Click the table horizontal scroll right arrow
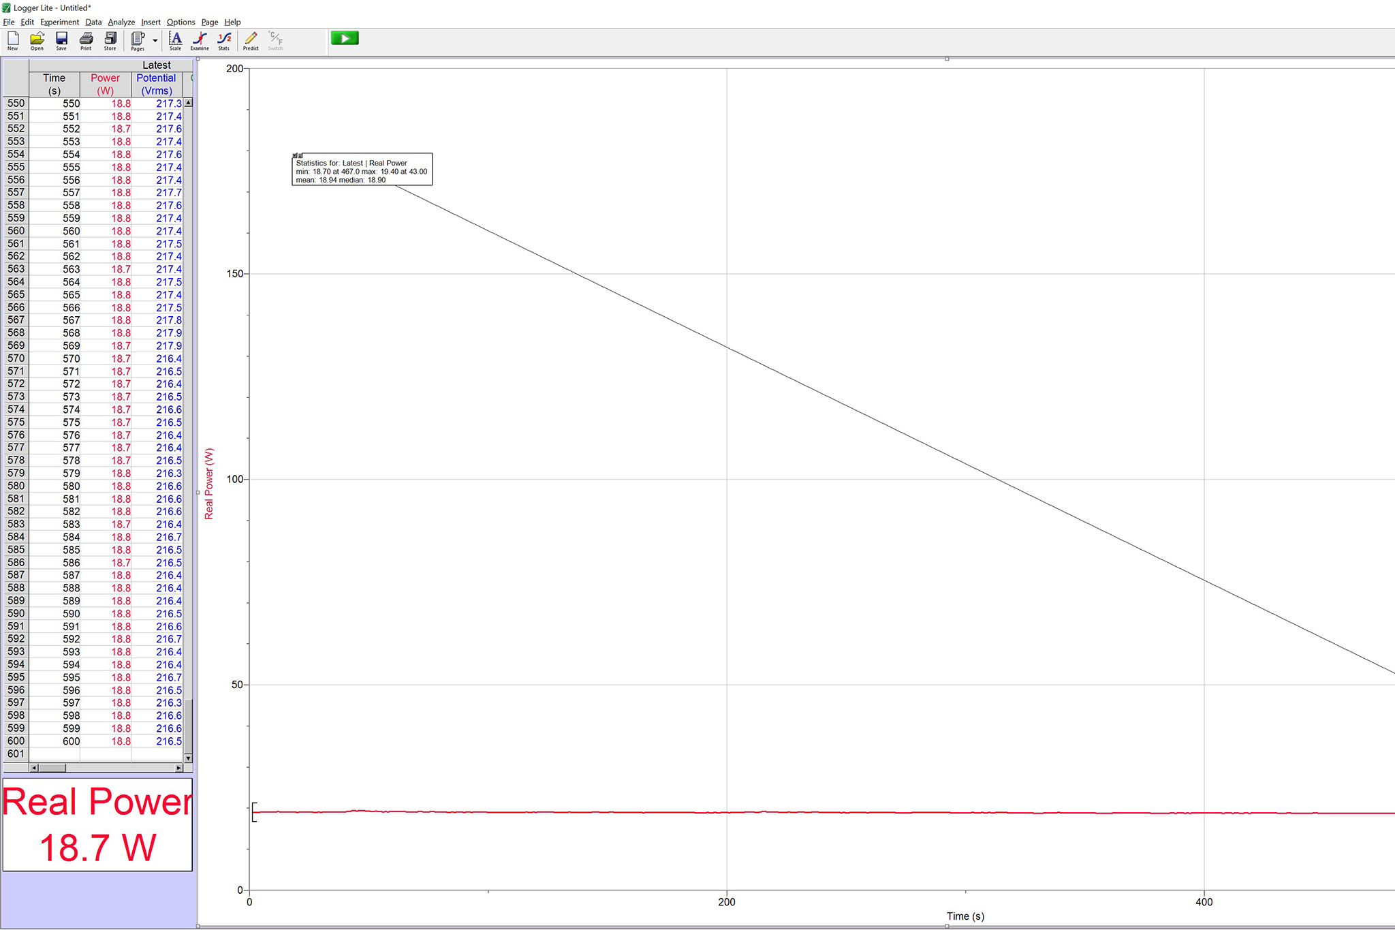 pyautogui.click(x=179, y=768)
